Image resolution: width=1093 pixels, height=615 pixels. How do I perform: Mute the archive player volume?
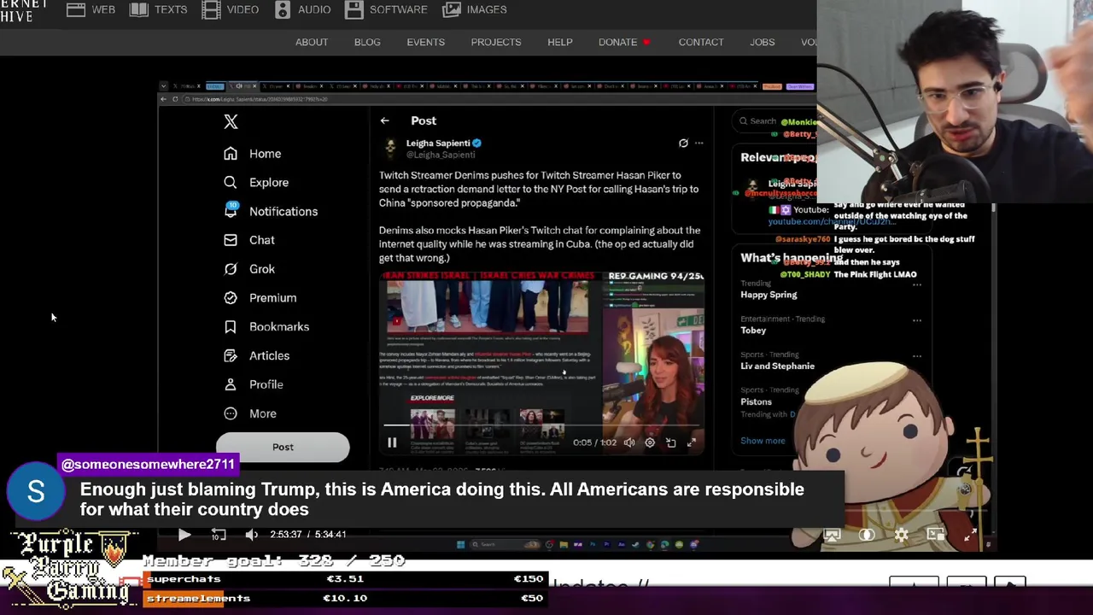pos(252,535)
